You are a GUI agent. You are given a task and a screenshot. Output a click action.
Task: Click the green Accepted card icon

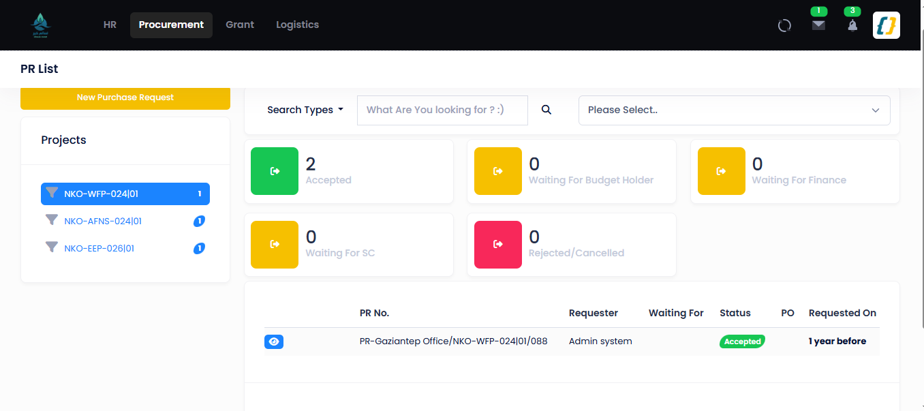point(275,171)
